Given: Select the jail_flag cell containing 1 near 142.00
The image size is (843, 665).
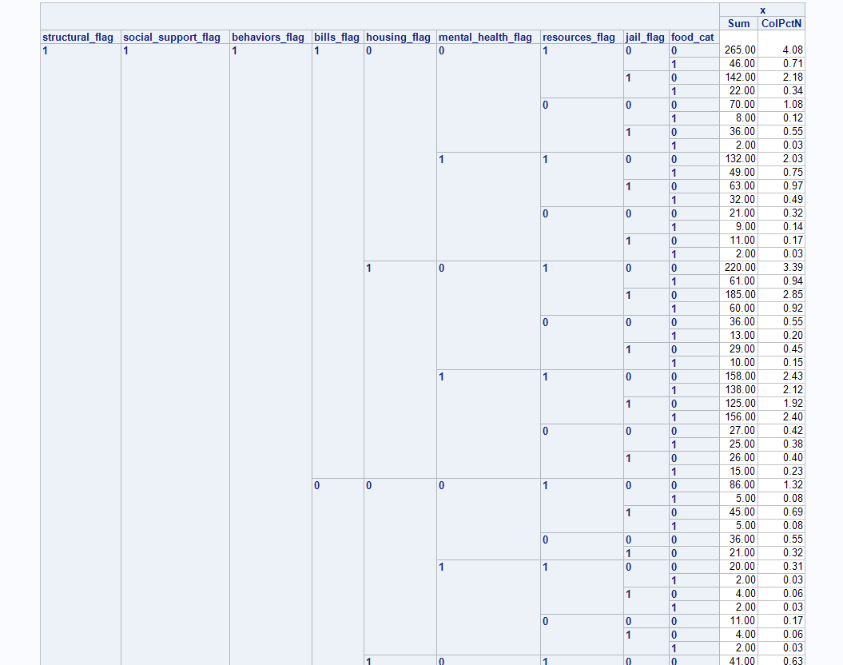Looking at the screenshot, I should point(629,78).
